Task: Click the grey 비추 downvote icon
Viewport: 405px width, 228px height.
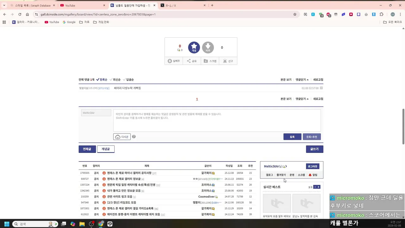Action: [208, 47]
